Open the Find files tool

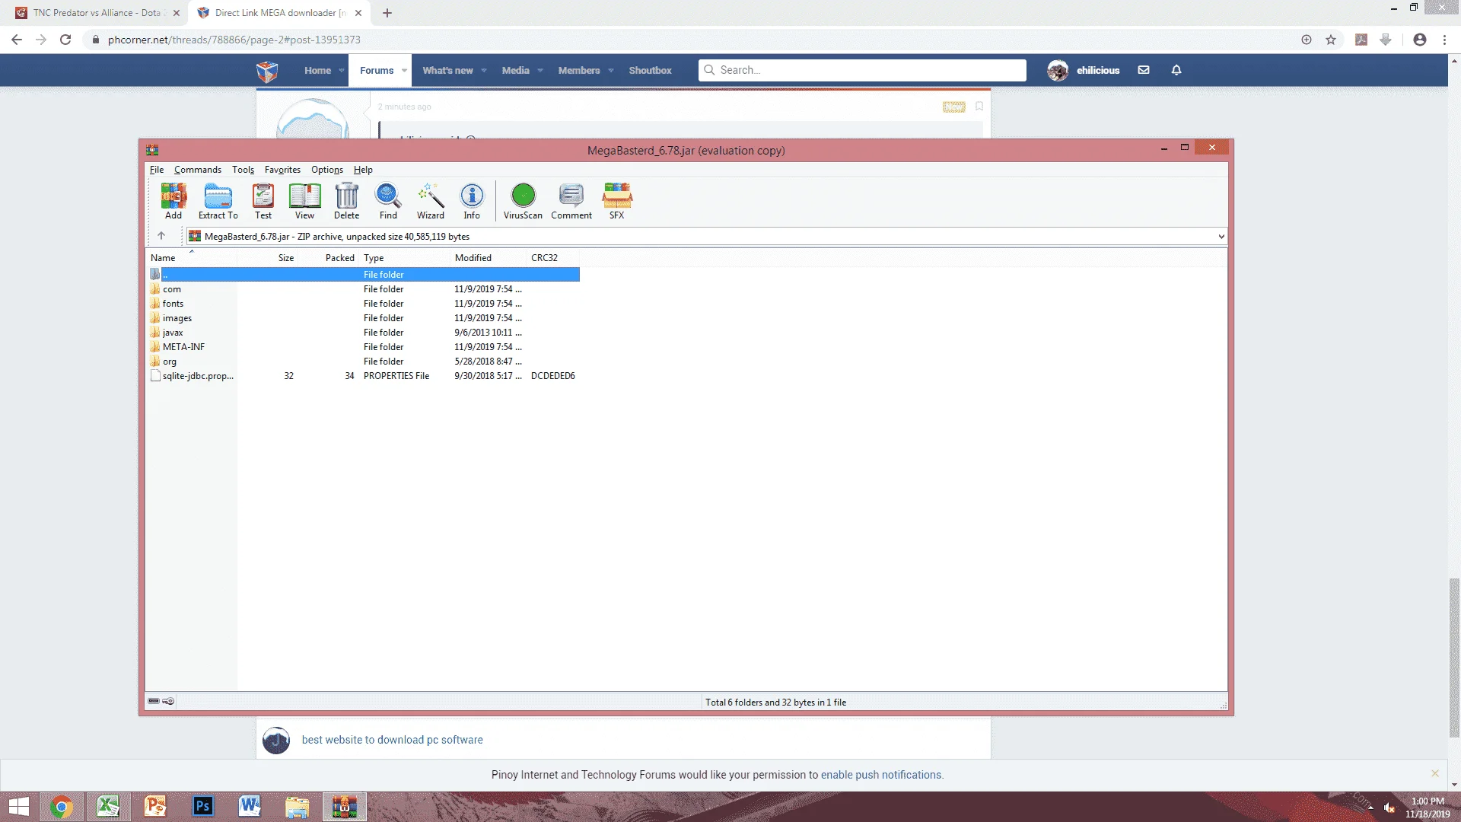[388, 201]
